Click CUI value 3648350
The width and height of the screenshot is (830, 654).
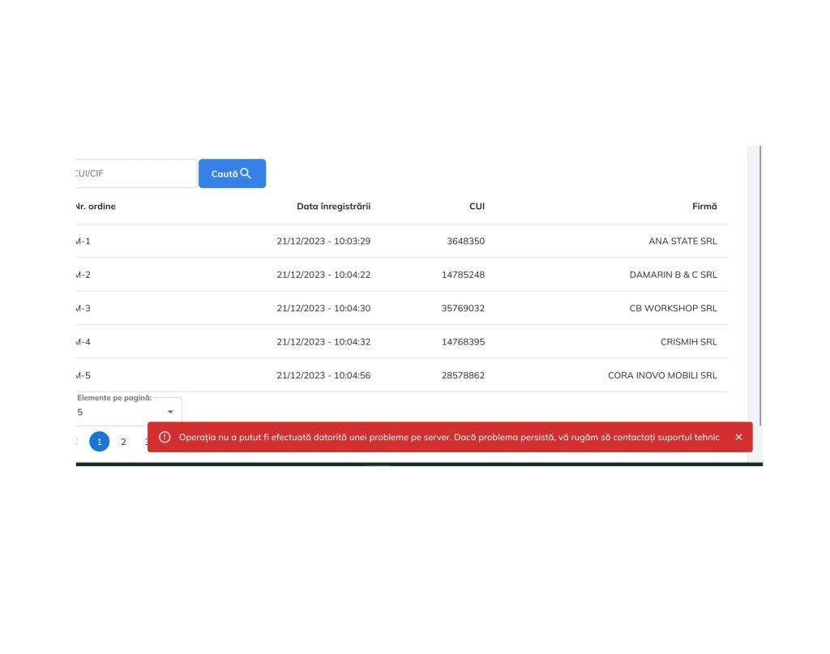click(x=466, y=242)
